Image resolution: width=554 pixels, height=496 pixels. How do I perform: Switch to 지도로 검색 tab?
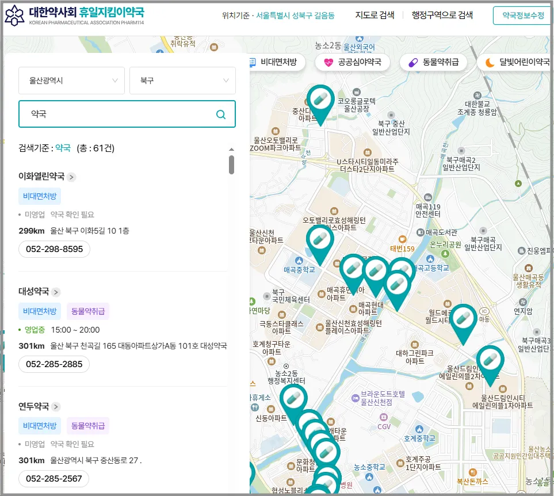375,15
